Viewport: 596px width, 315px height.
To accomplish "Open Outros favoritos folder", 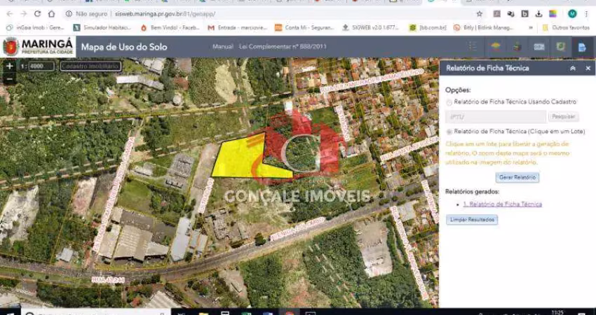I will point(566,28).
